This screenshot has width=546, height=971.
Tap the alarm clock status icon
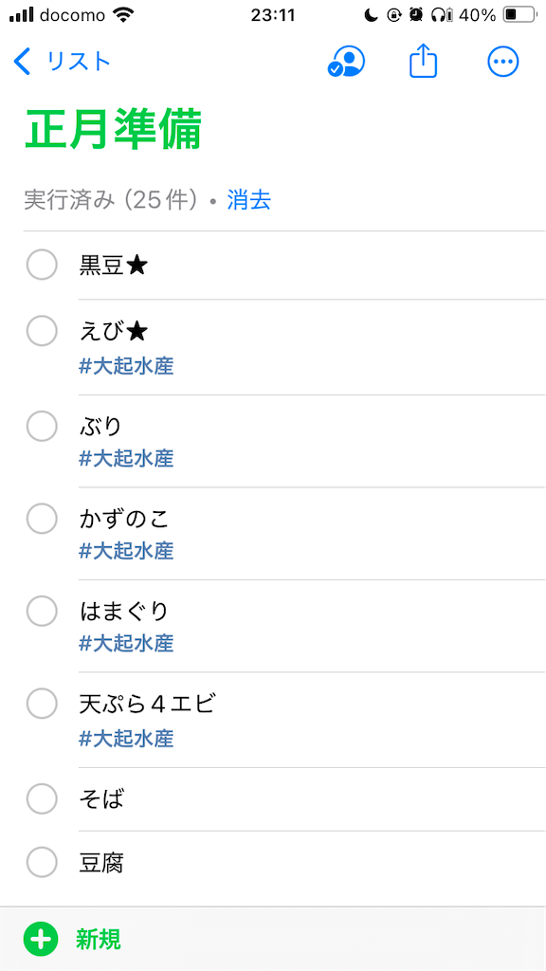416,15
